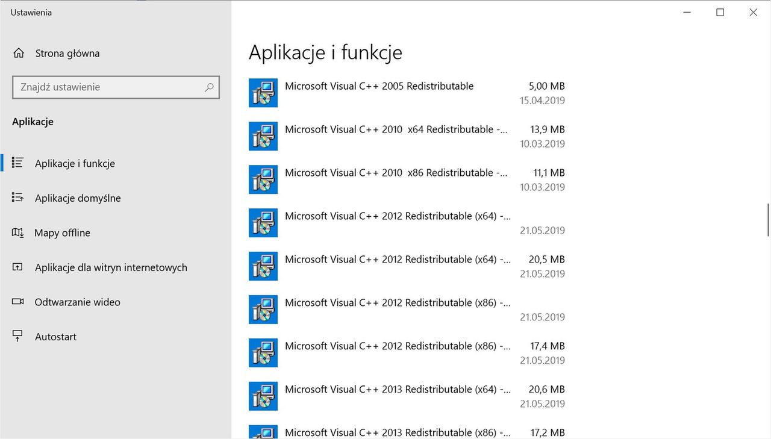Select Microsoft Visual C++ 2013 Redistributable (x64) name
The image size is (771, 439).
pyautogui.click(x=398, y=390)
